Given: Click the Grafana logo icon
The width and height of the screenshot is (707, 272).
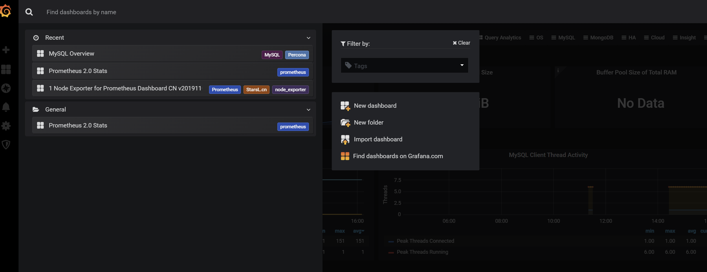Looking at the screenshot, I should (x=6, y=11).
